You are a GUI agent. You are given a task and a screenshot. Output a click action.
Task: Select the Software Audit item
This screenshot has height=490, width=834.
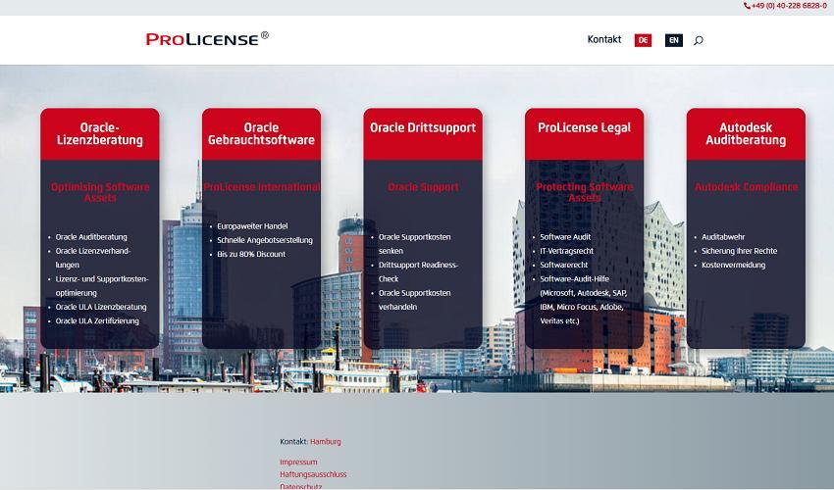tap(565, 237)
